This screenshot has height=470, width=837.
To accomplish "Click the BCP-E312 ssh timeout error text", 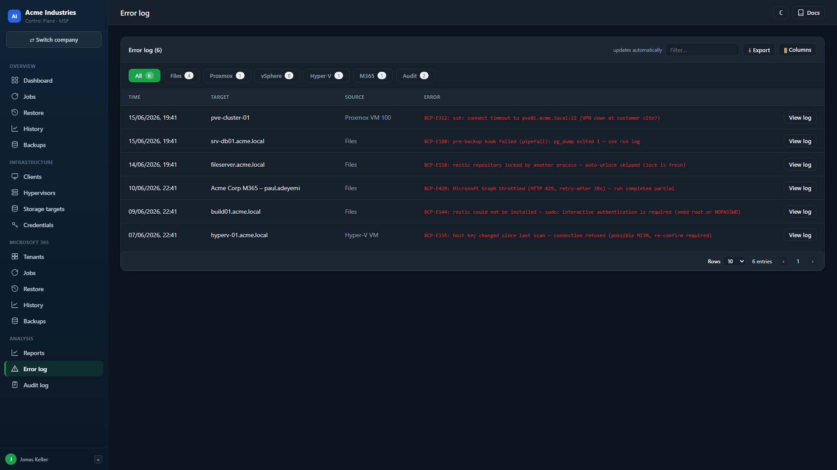I will pos(542,118).
